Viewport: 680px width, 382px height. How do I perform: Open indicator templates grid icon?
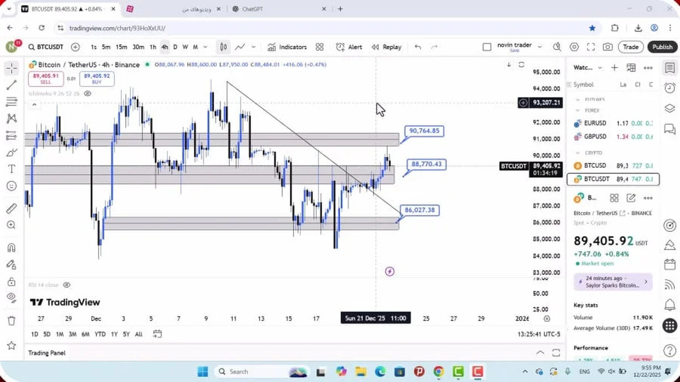(320, 47)
